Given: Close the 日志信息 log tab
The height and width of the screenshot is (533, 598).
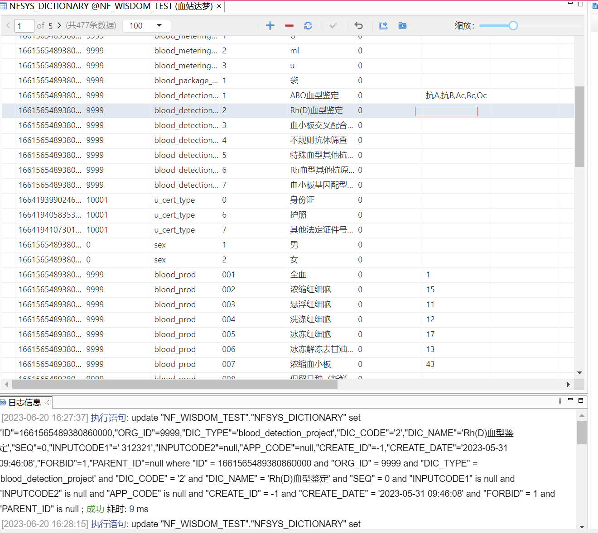Looking at the screenshot, I should [x=47, y=403].
